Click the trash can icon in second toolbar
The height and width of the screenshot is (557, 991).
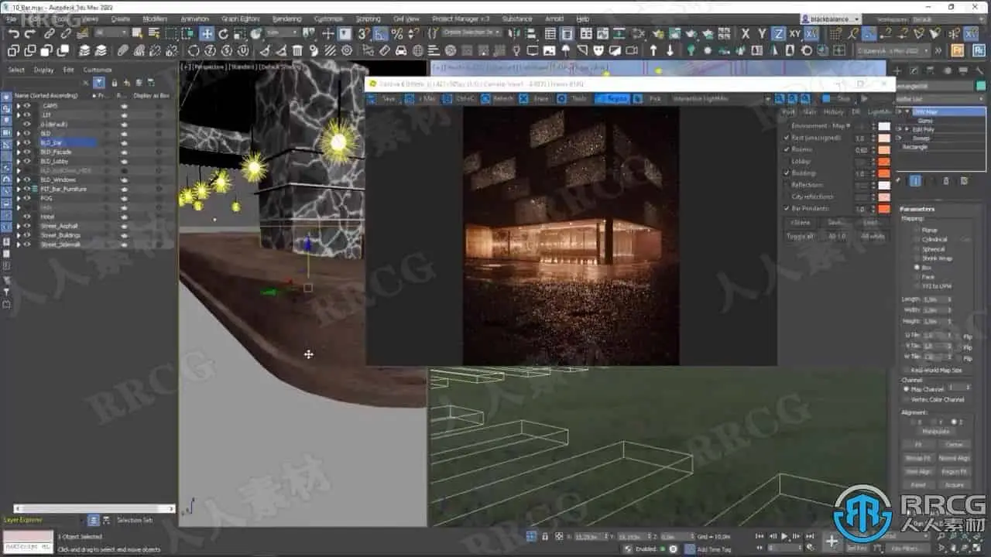point(297,50)
